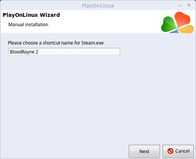Click the 'PlayOnLinux' window title text

(x=98, y=6)
